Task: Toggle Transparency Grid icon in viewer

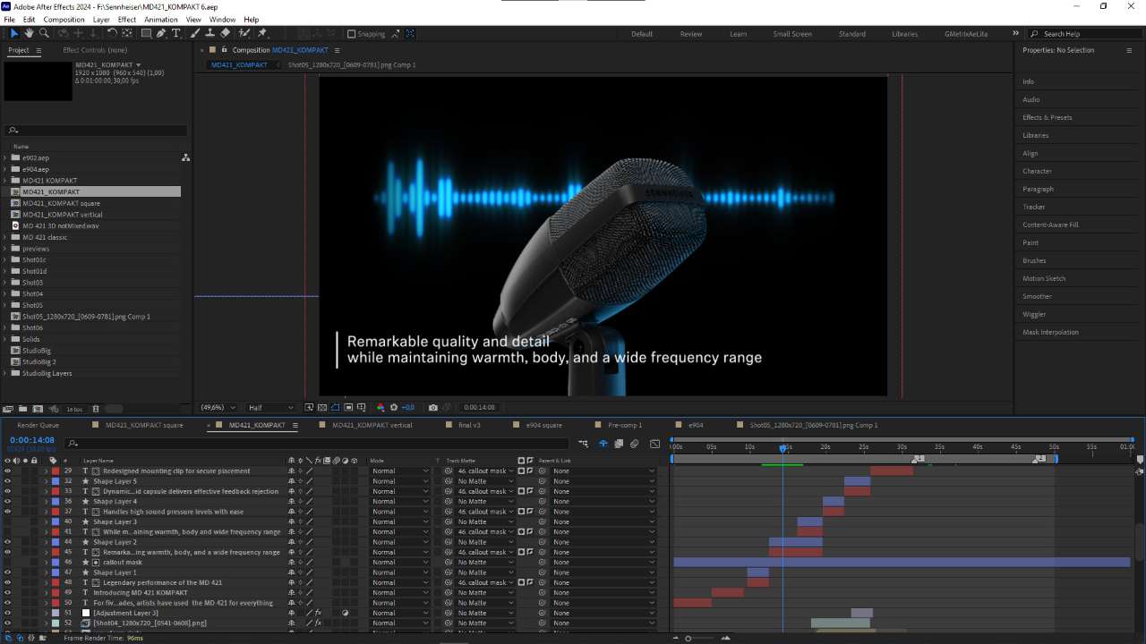Action: point(322,408)
